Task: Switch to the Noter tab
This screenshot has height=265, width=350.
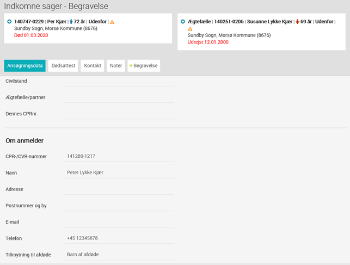Action: coord(116,66)
